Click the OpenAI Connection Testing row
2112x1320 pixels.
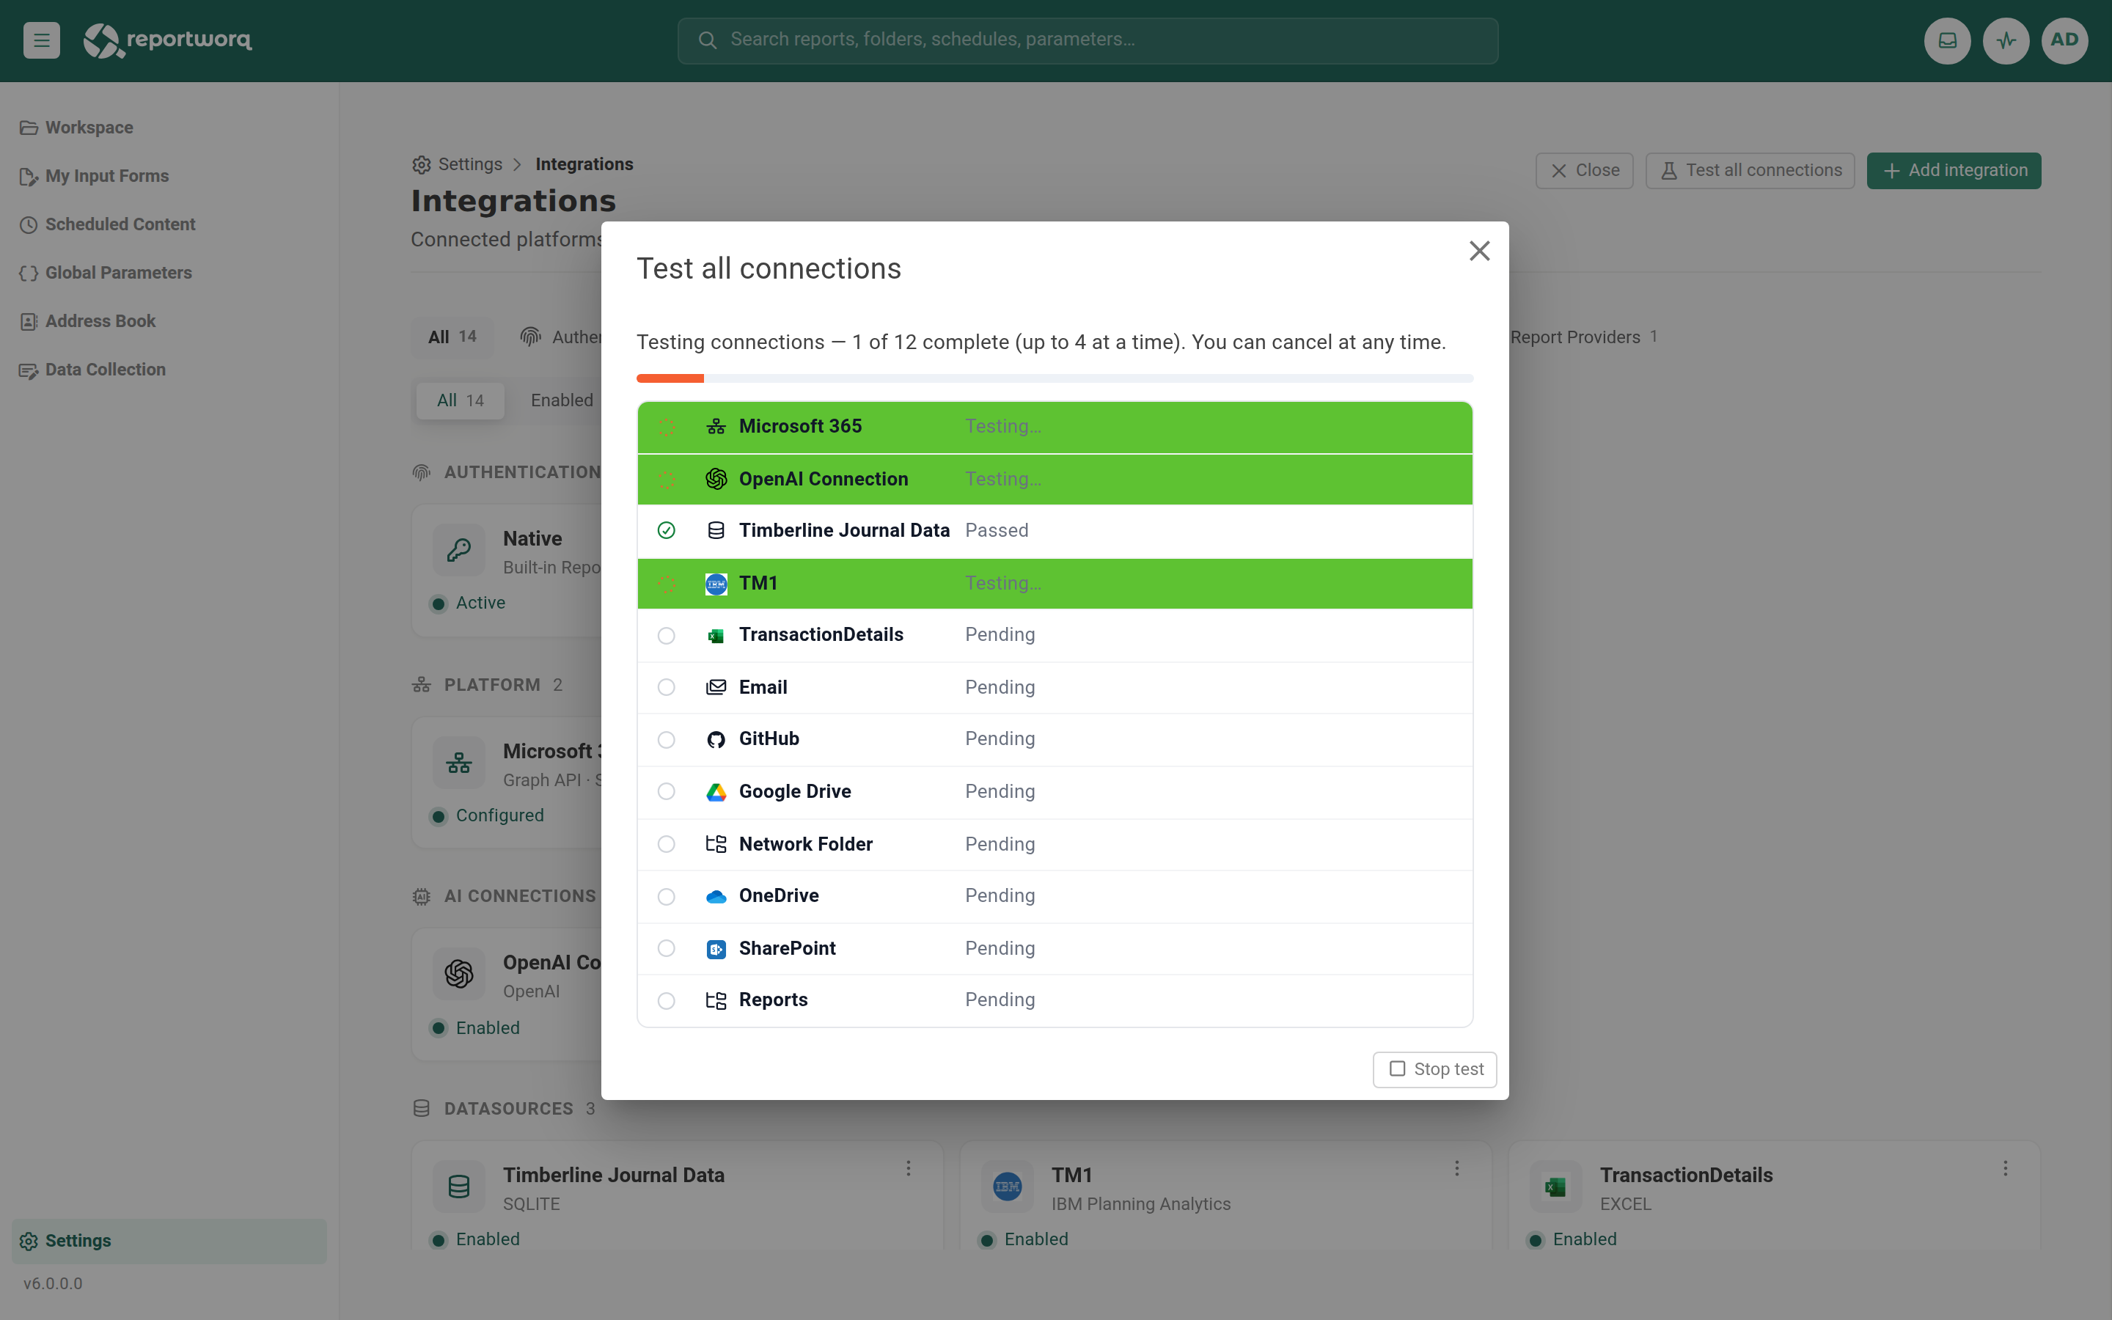[x=1055, y=480]
